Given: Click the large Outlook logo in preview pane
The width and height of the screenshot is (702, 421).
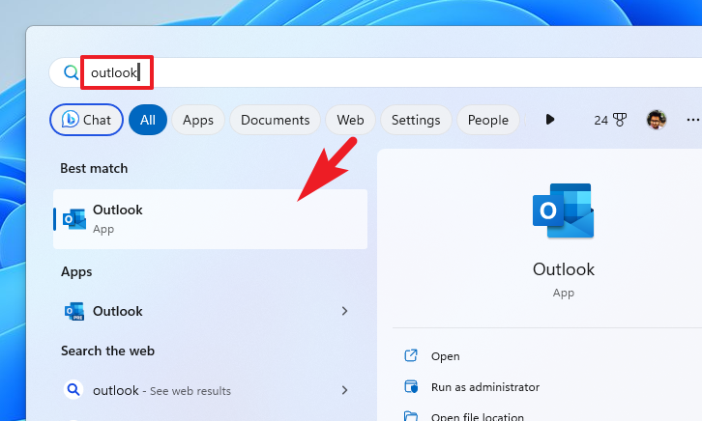Looking at the screenshot, I should tap(563, 210).
